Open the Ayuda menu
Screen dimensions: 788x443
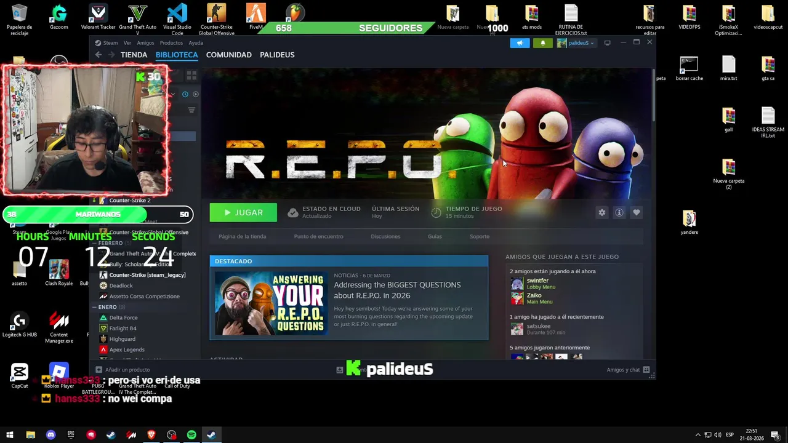(196, 43)
